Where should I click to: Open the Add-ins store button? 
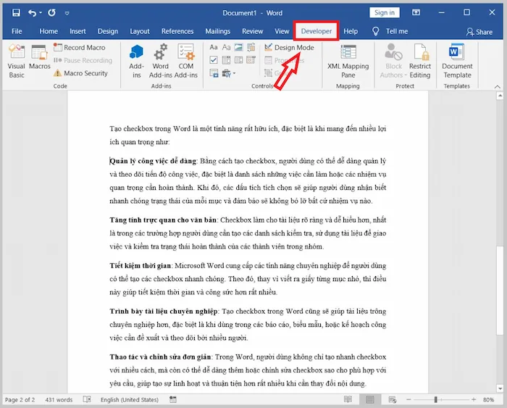coord(136,61)
